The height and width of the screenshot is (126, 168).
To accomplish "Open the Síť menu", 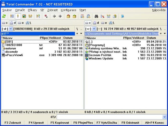I will (42, 10).
